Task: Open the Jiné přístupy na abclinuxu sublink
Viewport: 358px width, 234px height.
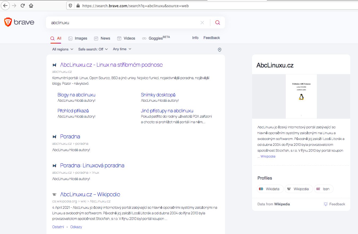Action: (x=167, y=111)
